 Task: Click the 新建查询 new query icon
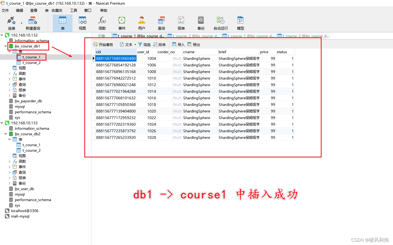click(x=33, y=23)
